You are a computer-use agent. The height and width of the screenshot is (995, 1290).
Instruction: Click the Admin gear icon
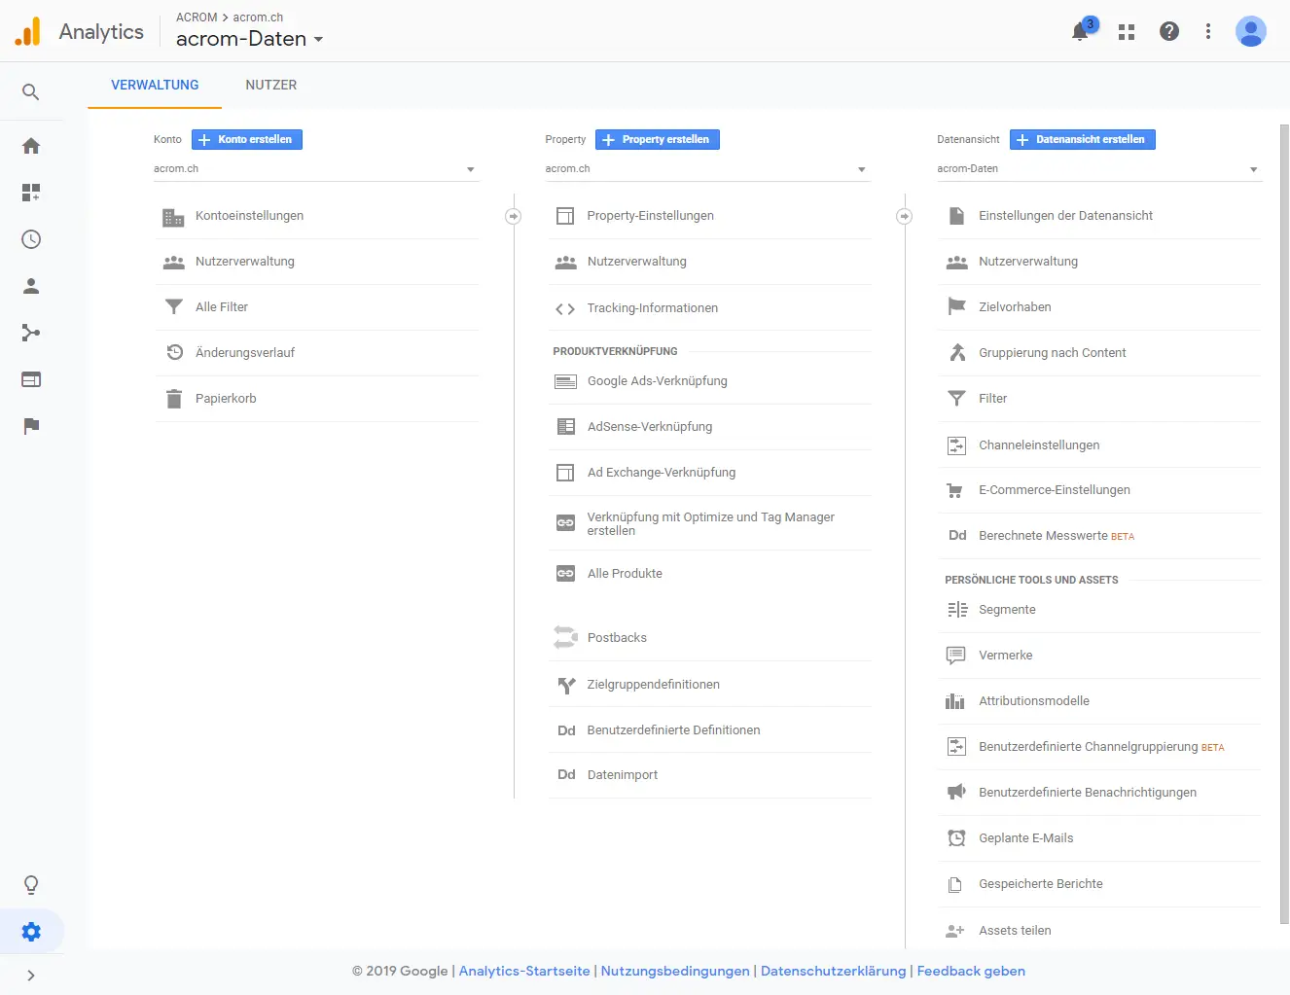tap(30, 931)
